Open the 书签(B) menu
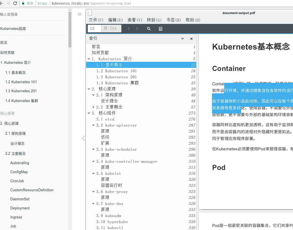Image resolution: width=293 pixels, height=230 pixels. (174, 20)
